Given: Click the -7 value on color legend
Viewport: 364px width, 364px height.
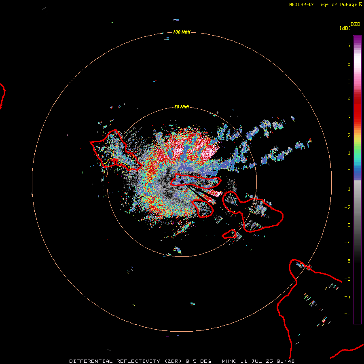Looking at the screenshot, I should click(347, 297).
